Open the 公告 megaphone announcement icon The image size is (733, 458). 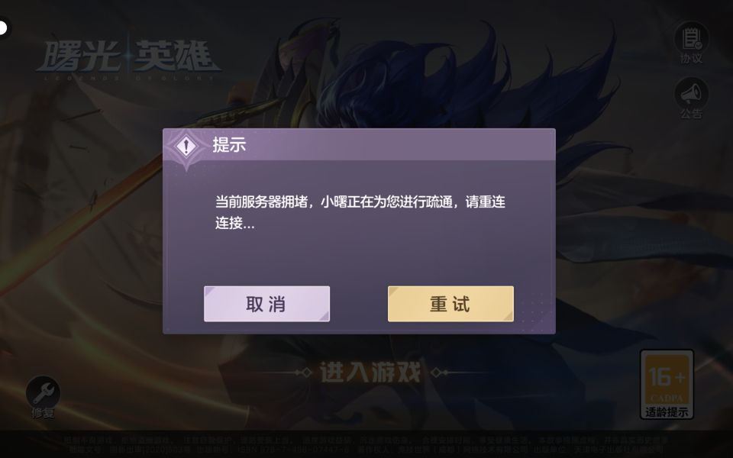tap(691, 93)
